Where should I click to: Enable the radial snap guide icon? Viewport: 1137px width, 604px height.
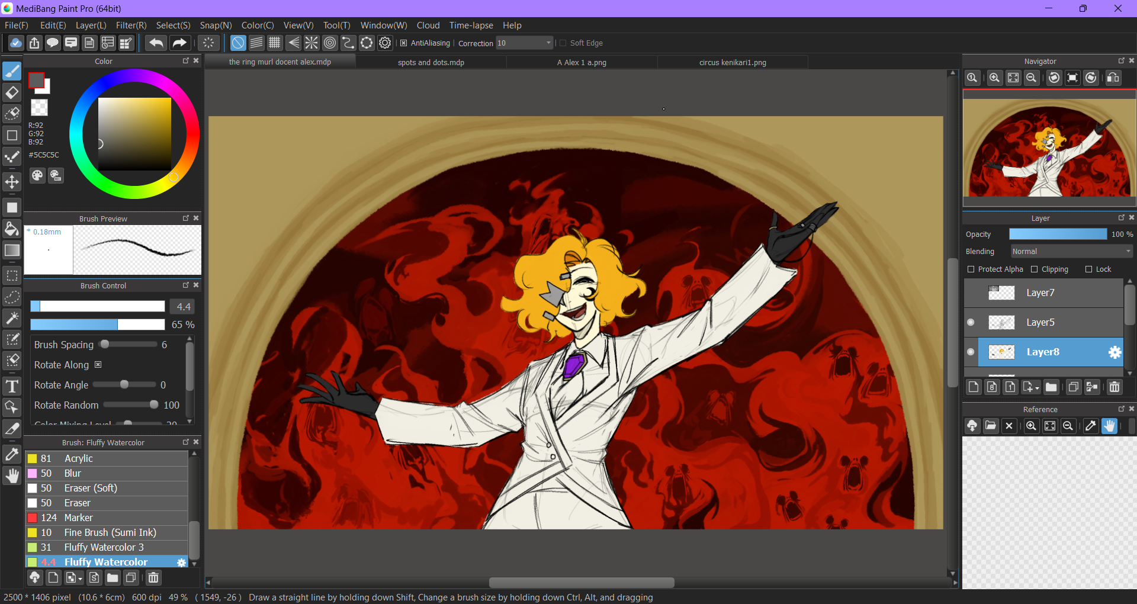click(x=311, y=43)
